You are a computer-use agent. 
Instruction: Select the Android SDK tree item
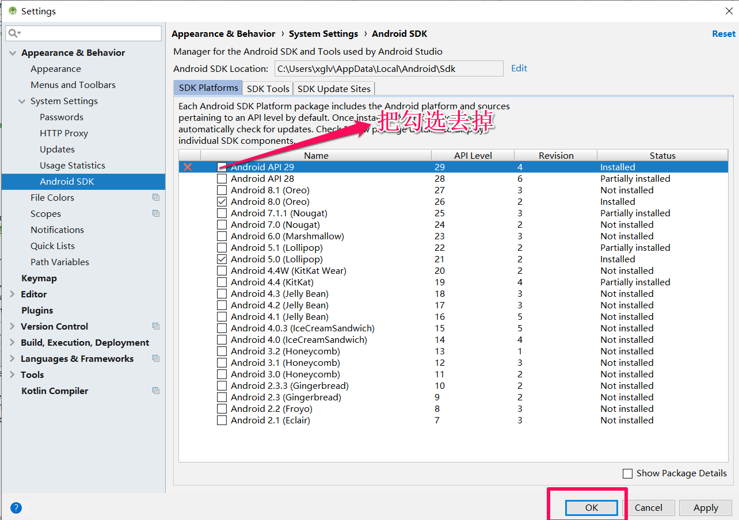pyautogui.click(x=83, y=182)
